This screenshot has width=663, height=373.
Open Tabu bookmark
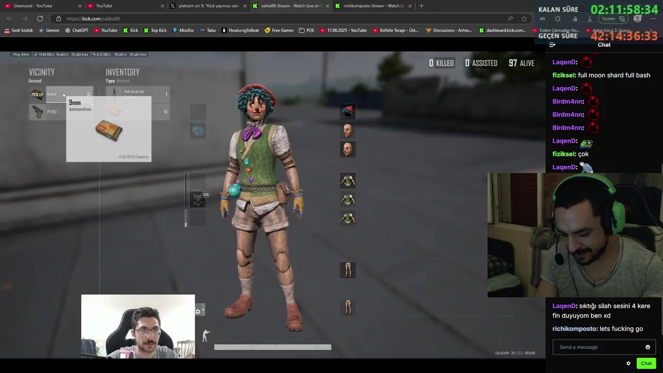click(208, 31)
